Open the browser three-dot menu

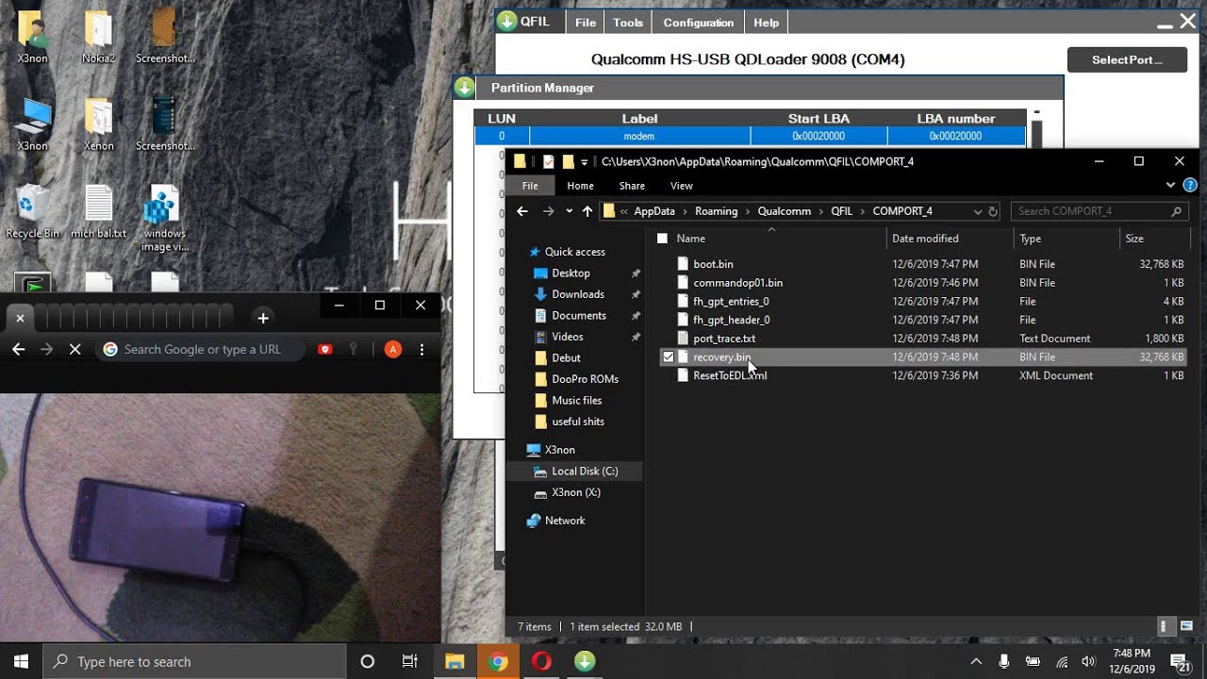pyautogui.click(x=422, y=349)
